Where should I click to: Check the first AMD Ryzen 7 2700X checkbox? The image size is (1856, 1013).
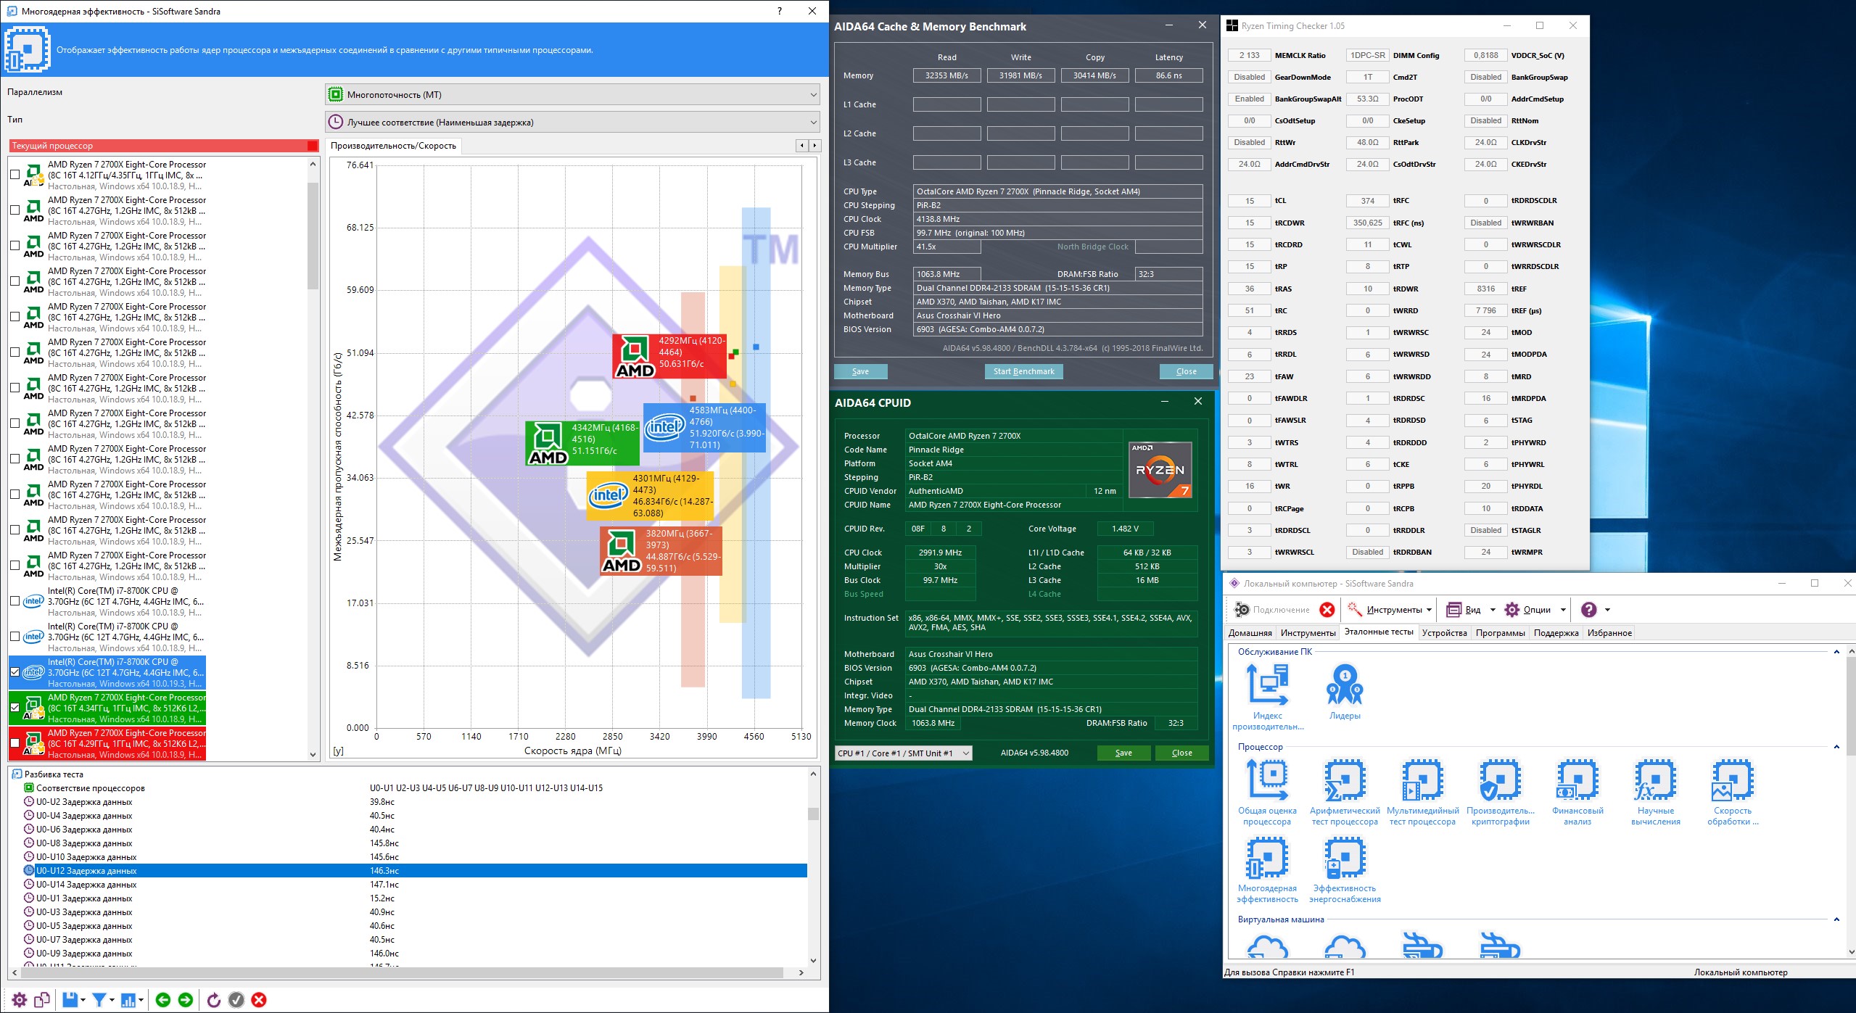(15, 175)
